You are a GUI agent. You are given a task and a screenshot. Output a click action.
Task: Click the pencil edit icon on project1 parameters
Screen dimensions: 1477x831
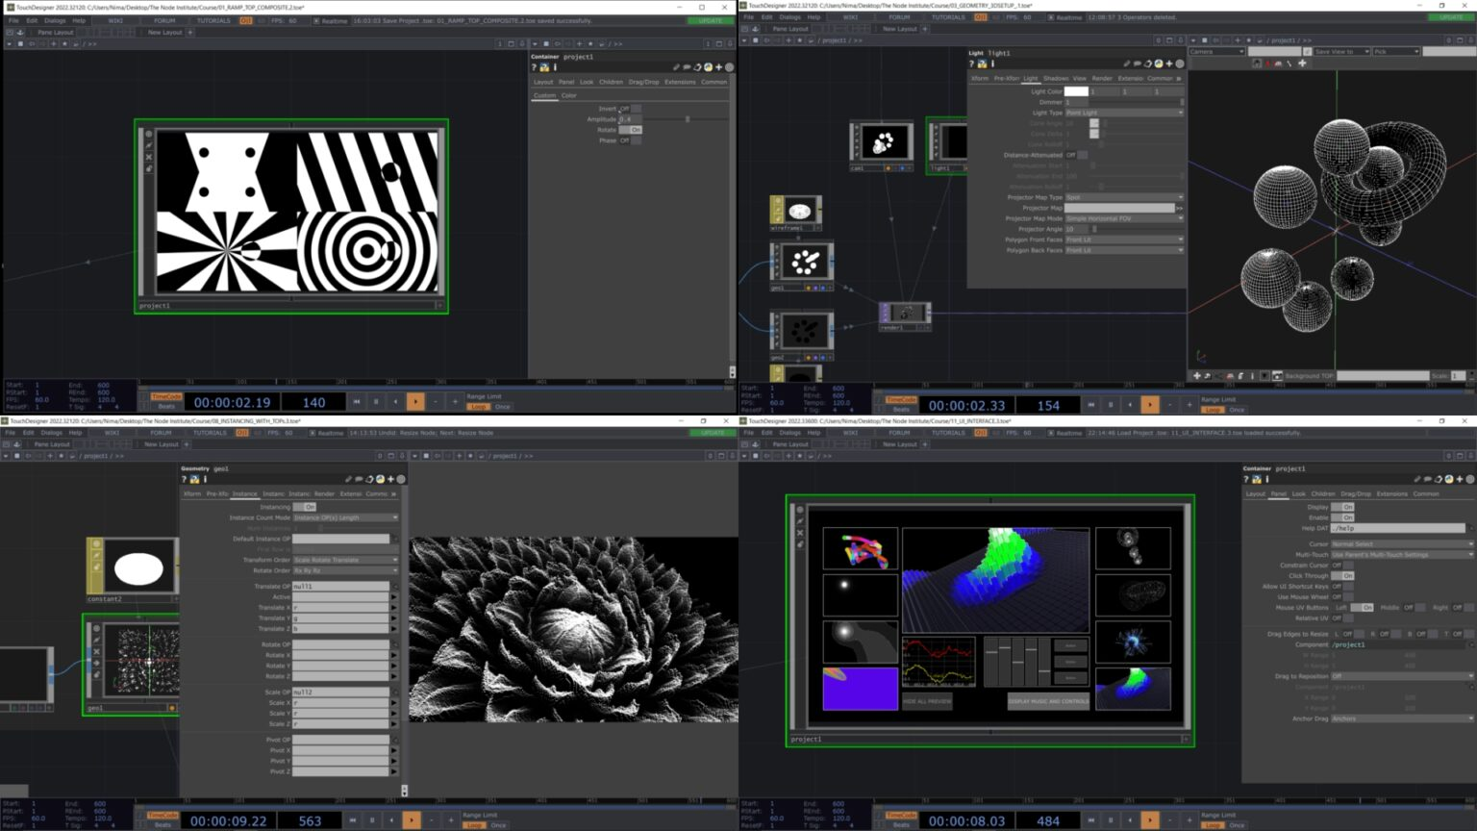1417,479
